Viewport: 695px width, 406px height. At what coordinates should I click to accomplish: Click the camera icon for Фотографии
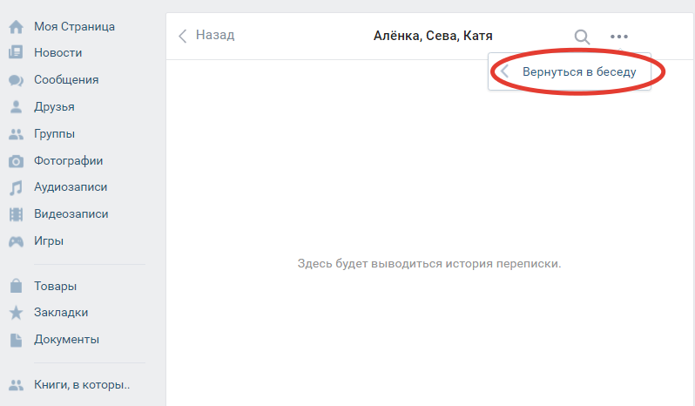point(16,161)
